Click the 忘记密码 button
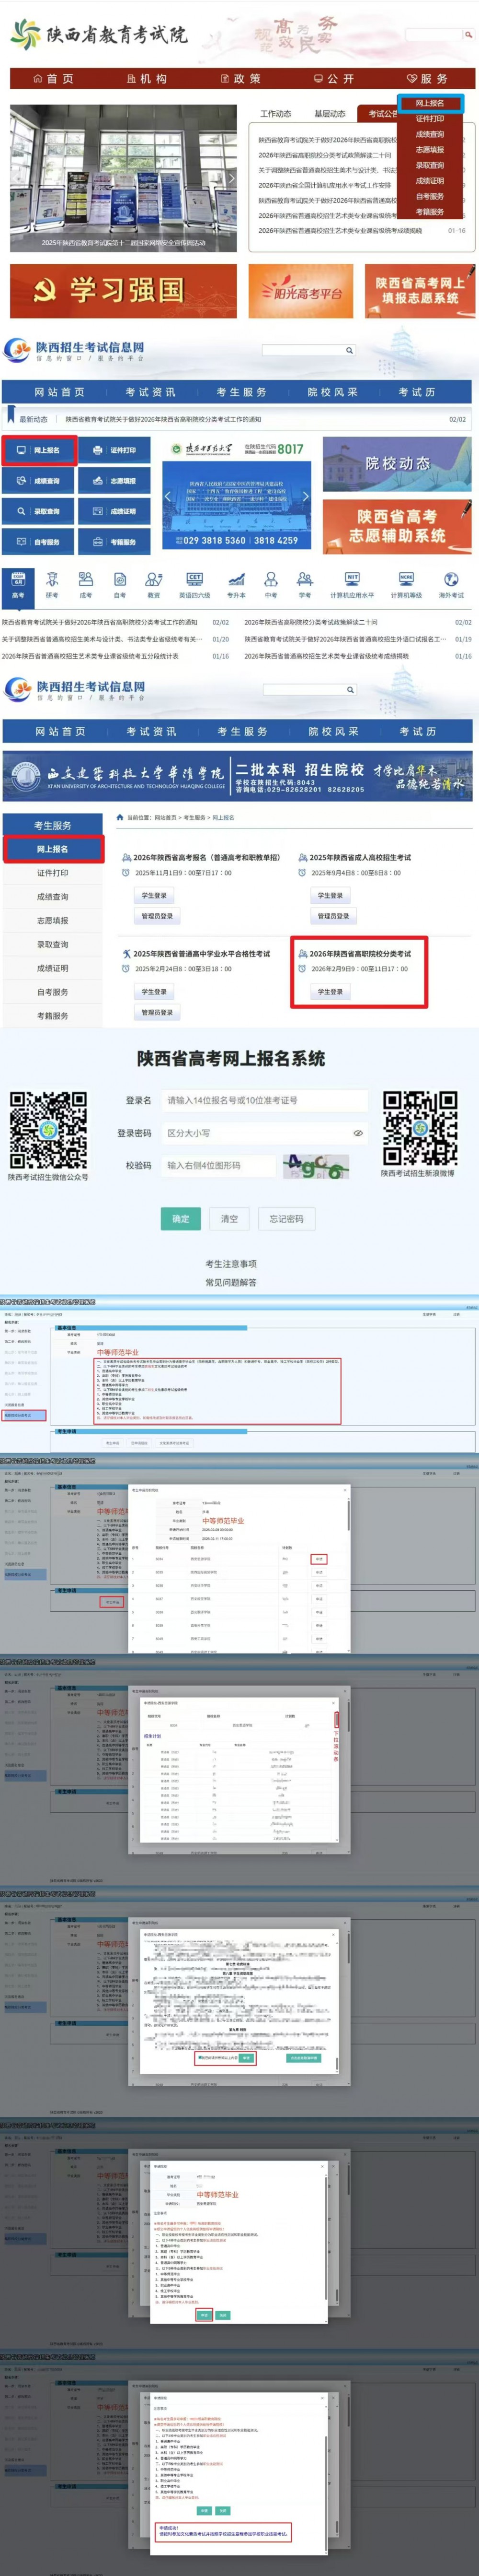The width and height of the screenshot is (479, 2576). 286,1218
